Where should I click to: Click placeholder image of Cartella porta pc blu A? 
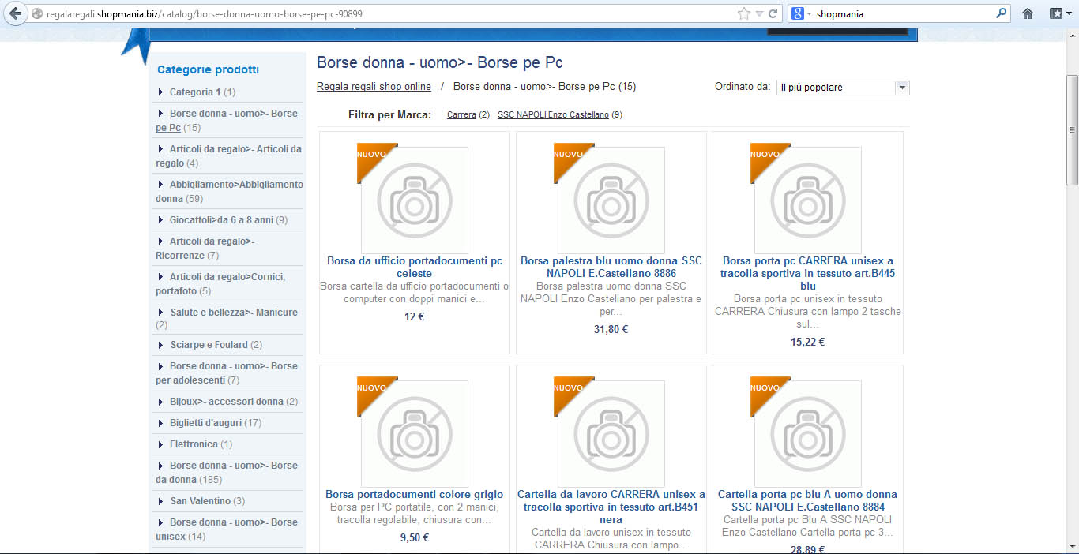click(807, 433)
